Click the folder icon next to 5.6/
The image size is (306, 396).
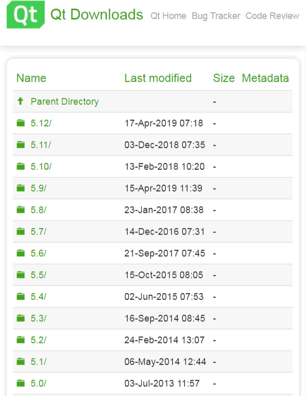click(21, 253)
